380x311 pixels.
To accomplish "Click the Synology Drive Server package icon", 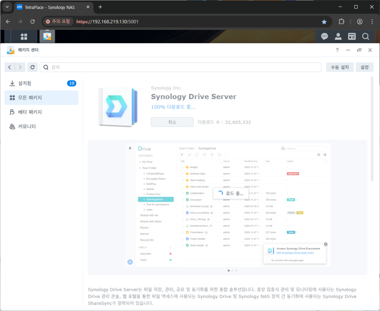I will [x=118, y=107].
